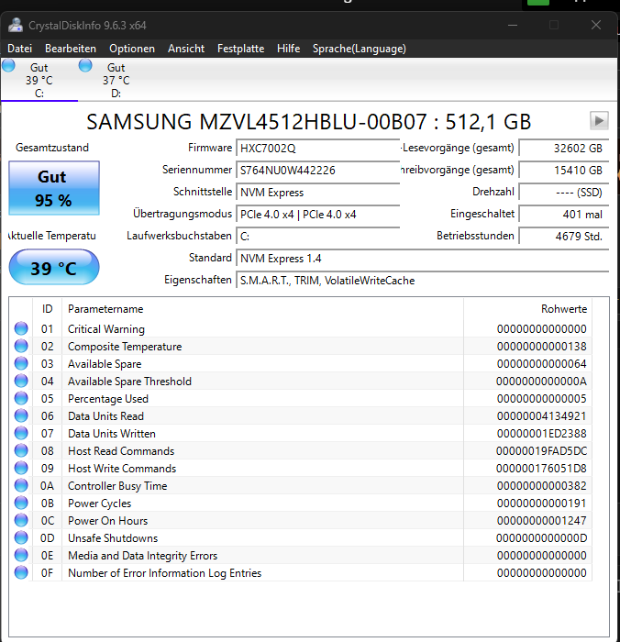Screen dimensions: 620x642
Task: Click the status icon for Host Read Commands
Action: (21, 450)
